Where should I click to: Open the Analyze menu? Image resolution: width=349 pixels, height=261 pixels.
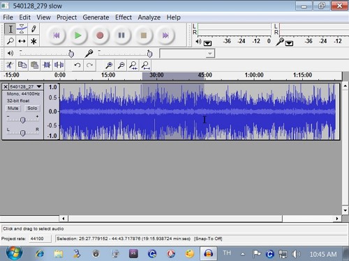(149, 17)
